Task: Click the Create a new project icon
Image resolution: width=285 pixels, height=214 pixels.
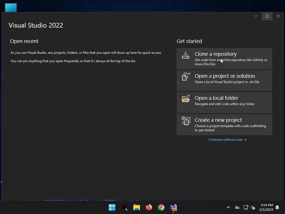Action: (x=186, y=121)
